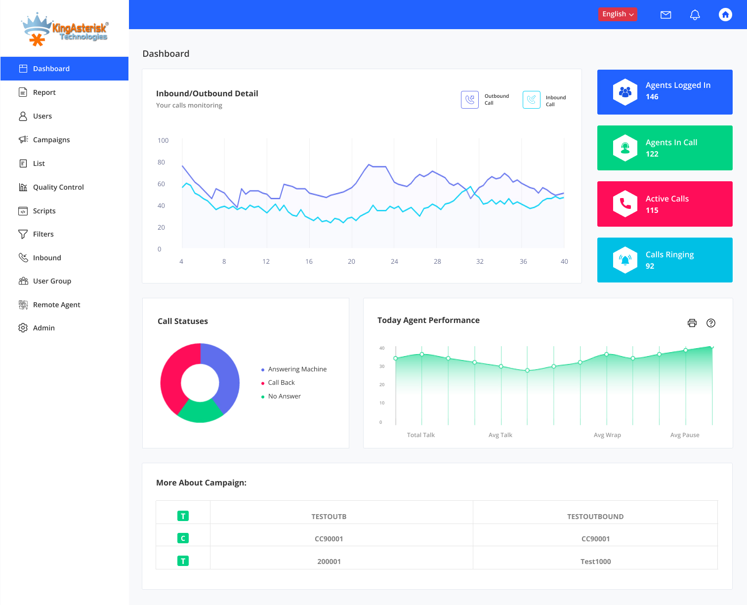Open the Admin menu item
The image size is (747, 605).
point(43,327)
